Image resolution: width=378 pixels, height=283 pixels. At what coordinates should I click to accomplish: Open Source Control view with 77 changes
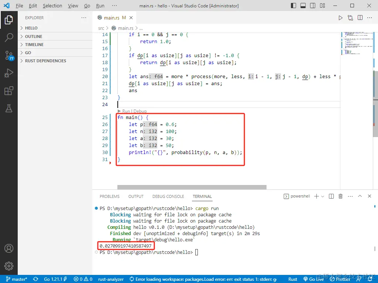(9, 55)
